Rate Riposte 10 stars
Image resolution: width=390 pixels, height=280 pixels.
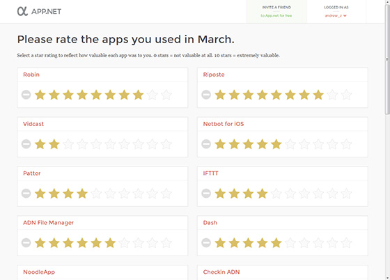(x=347, y=95)
